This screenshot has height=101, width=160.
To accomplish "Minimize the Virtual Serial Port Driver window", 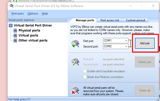I will [x=130, y=6].
